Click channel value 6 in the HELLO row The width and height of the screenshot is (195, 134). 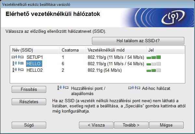tap(63, 64)
